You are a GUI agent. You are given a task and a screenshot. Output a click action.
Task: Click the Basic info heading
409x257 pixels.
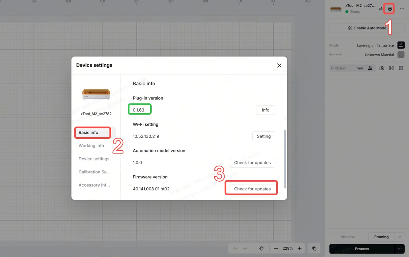pos(144,84)
